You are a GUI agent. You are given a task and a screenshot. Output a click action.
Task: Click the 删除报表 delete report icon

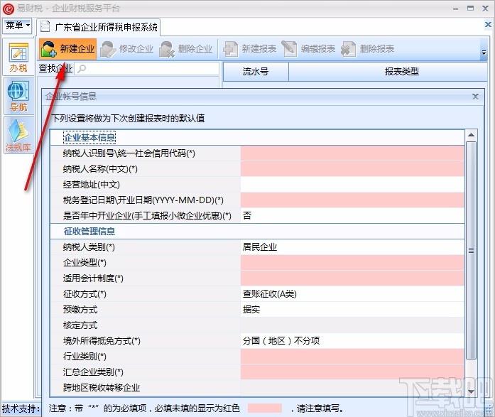click(x=349, y=49)
